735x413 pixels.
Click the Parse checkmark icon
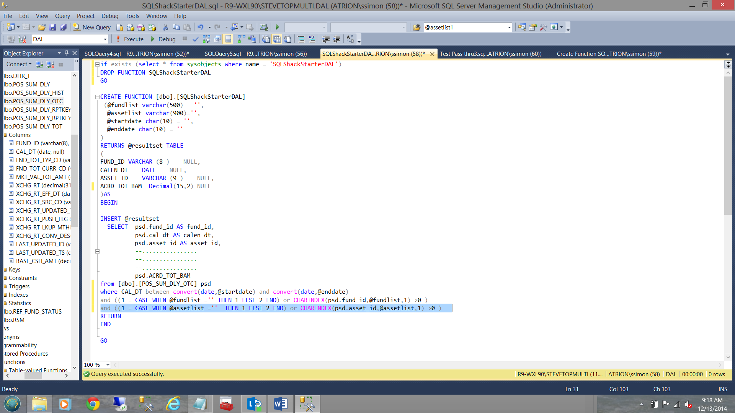[196, 39]
